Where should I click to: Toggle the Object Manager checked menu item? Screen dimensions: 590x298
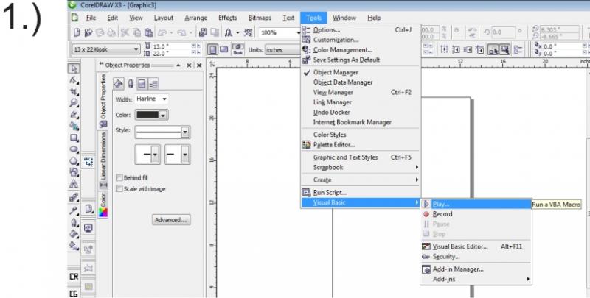[361, 72]
